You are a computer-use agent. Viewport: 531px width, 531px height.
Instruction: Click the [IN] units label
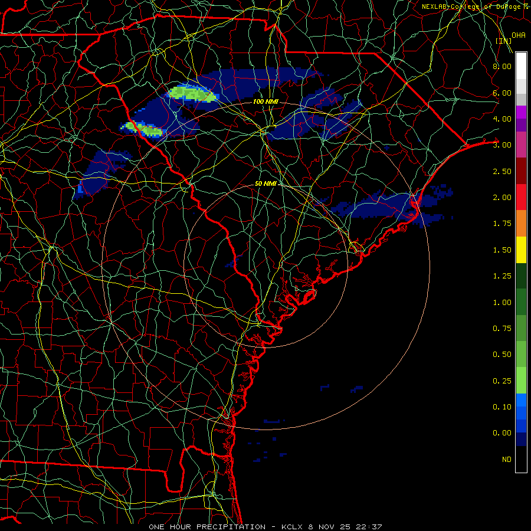(504, 41)
